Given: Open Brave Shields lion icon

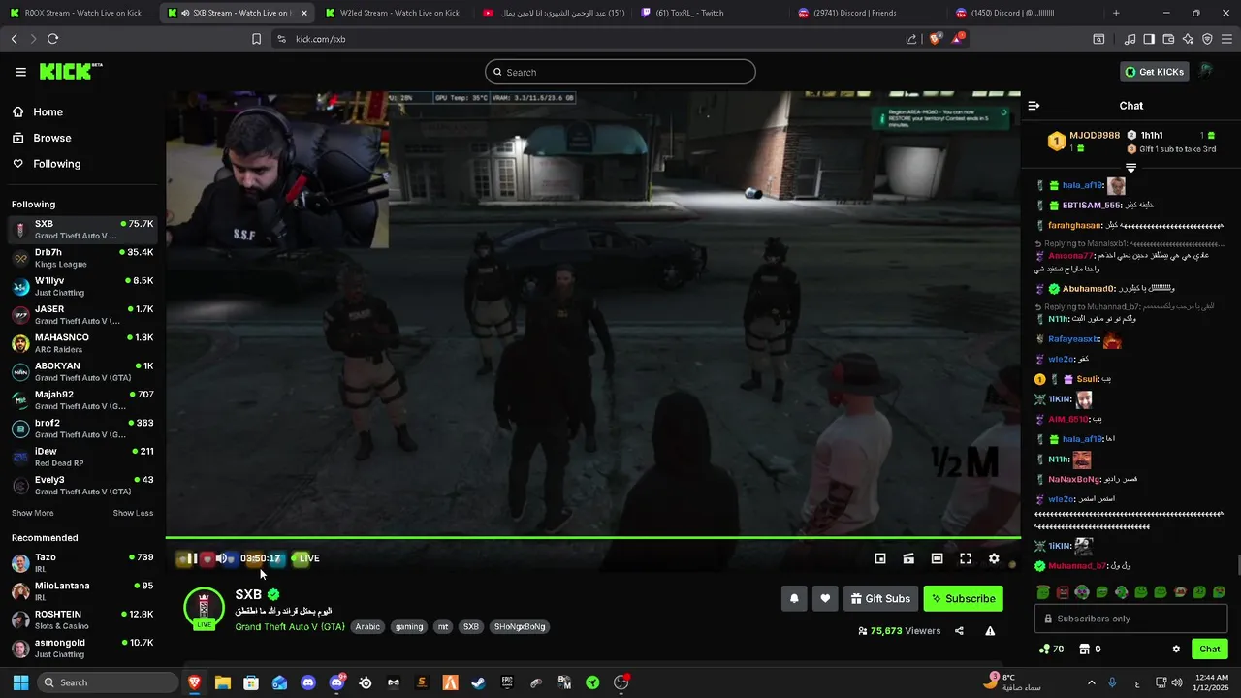Looking at the screenshot, I should 935,39.
